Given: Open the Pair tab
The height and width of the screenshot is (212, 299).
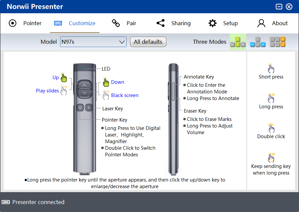Looking at the screenshot, I should coord(124,23).
